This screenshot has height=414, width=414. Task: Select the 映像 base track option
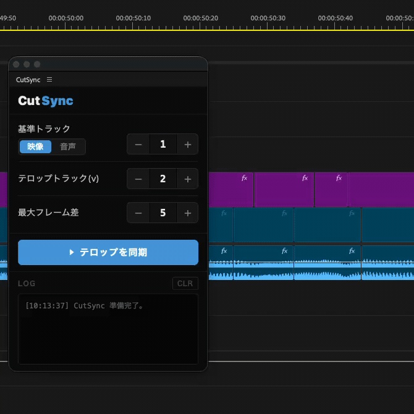[35, 146]
